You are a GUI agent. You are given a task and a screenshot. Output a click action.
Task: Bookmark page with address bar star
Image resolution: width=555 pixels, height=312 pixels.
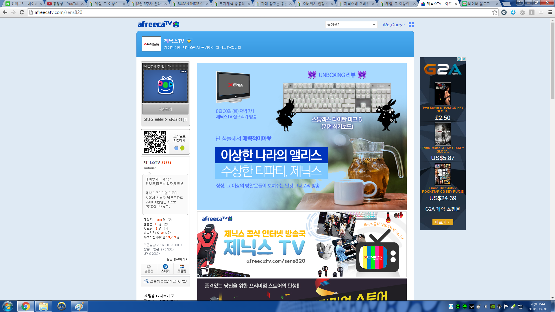coord(495,12)
